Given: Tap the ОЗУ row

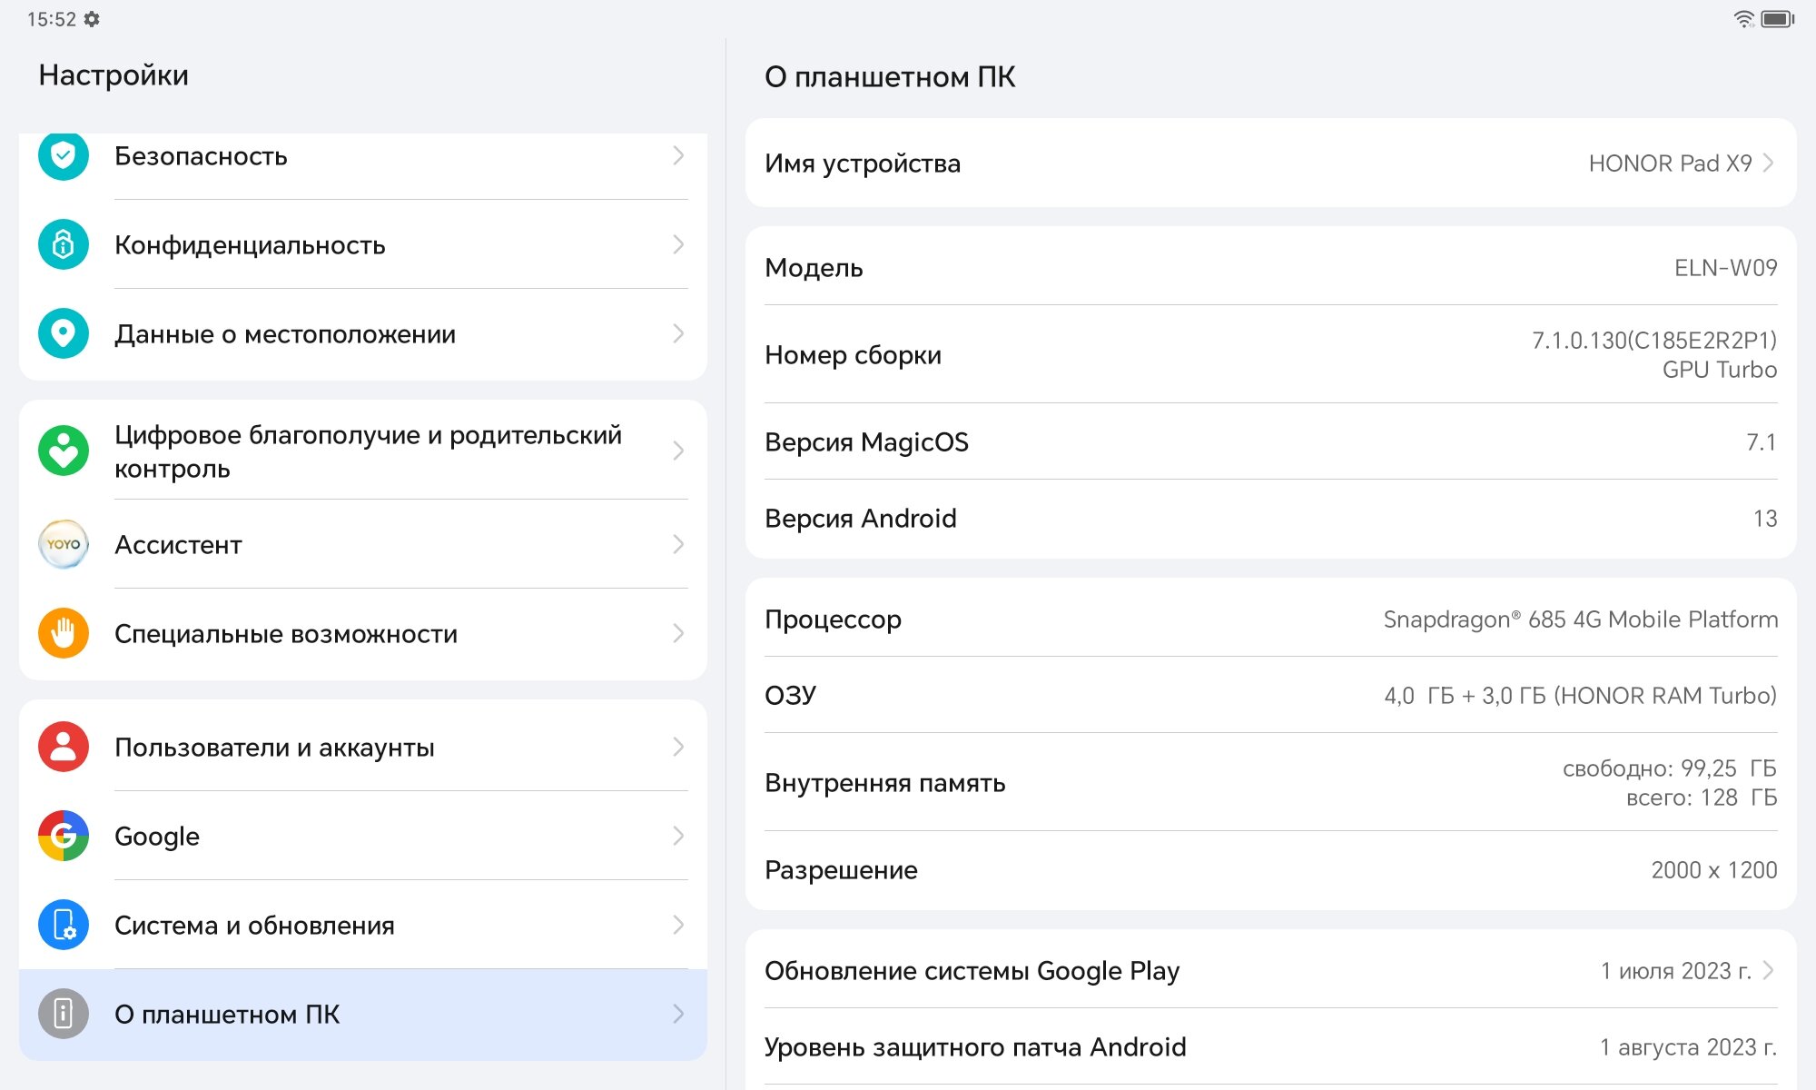Looking at the screenshot, I should click(x=1271, y=695).
